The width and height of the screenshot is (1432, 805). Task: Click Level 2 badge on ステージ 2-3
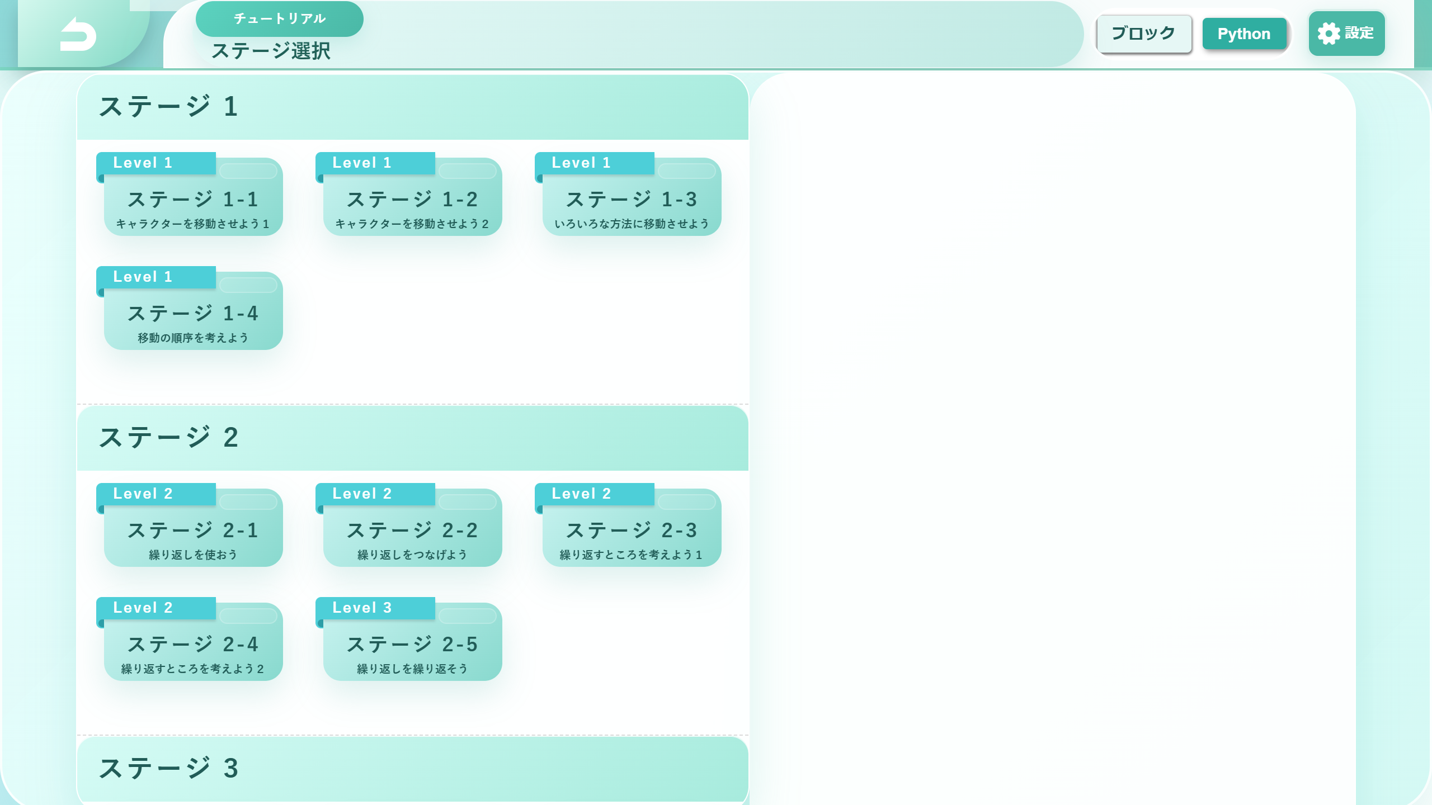coord(595,494)
